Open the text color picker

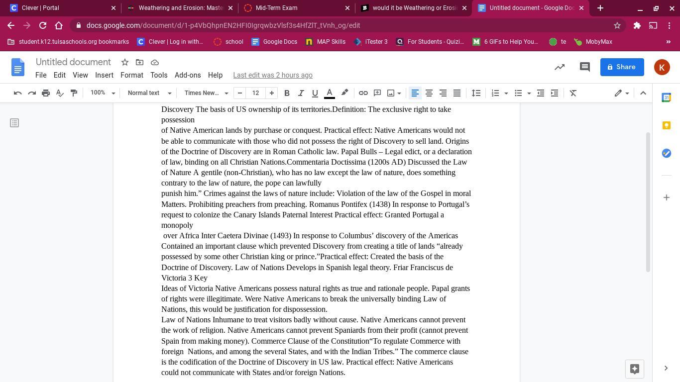point(330,93)
